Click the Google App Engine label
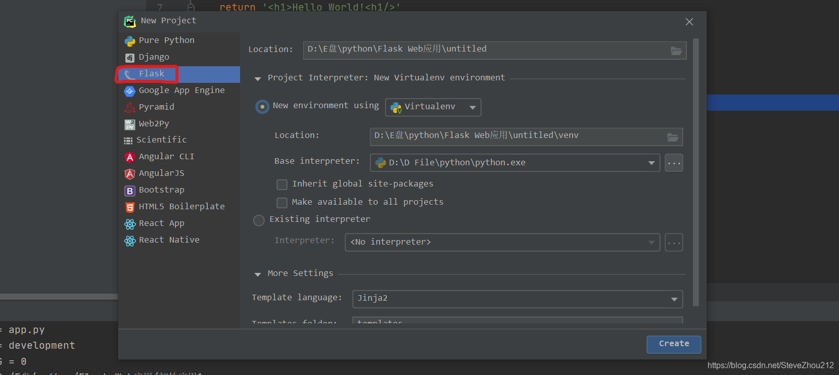This screenshot has width=839, height=375. pos(182,90)
